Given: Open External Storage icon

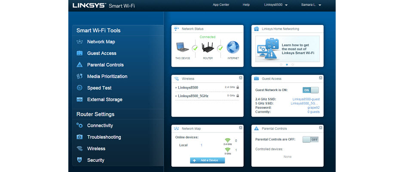Looking at the screenshot, I should [80, 100].
